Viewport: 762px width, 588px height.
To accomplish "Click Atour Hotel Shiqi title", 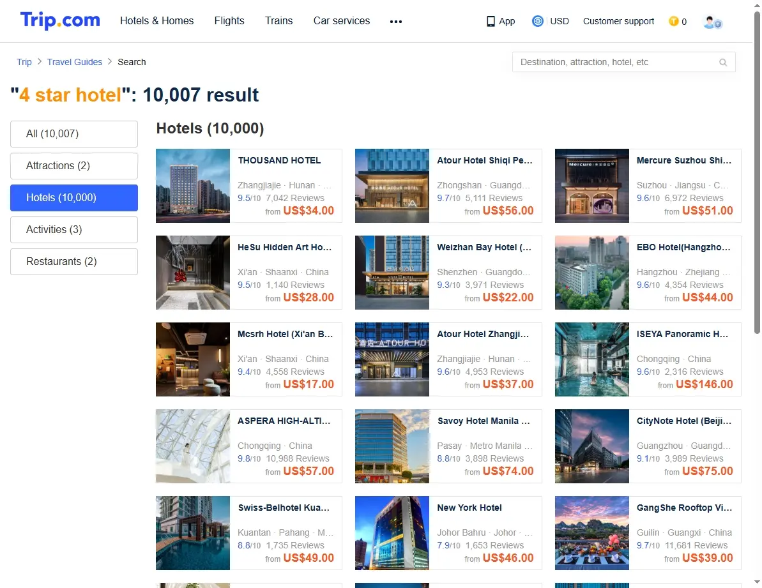I will click(x=485, y=160).
